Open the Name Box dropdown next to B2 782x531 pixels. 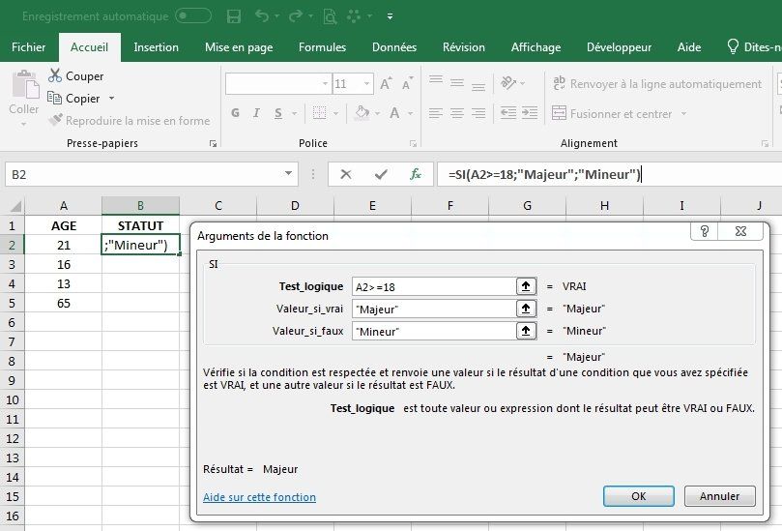(x=289, y=175)
